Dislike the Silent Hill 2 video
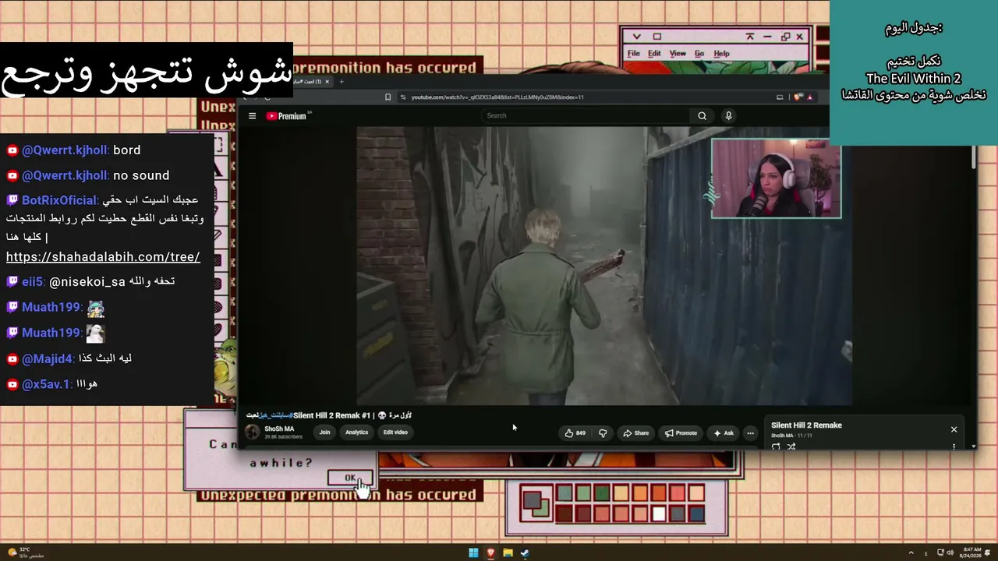The height and width of the screenshot is (561, 998). pos(603,433)
